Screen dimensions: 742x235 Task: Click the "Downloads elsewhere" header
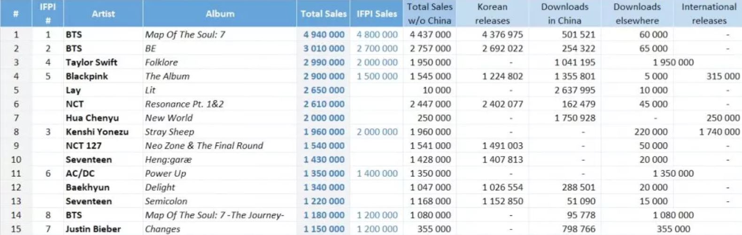point(637,14)
